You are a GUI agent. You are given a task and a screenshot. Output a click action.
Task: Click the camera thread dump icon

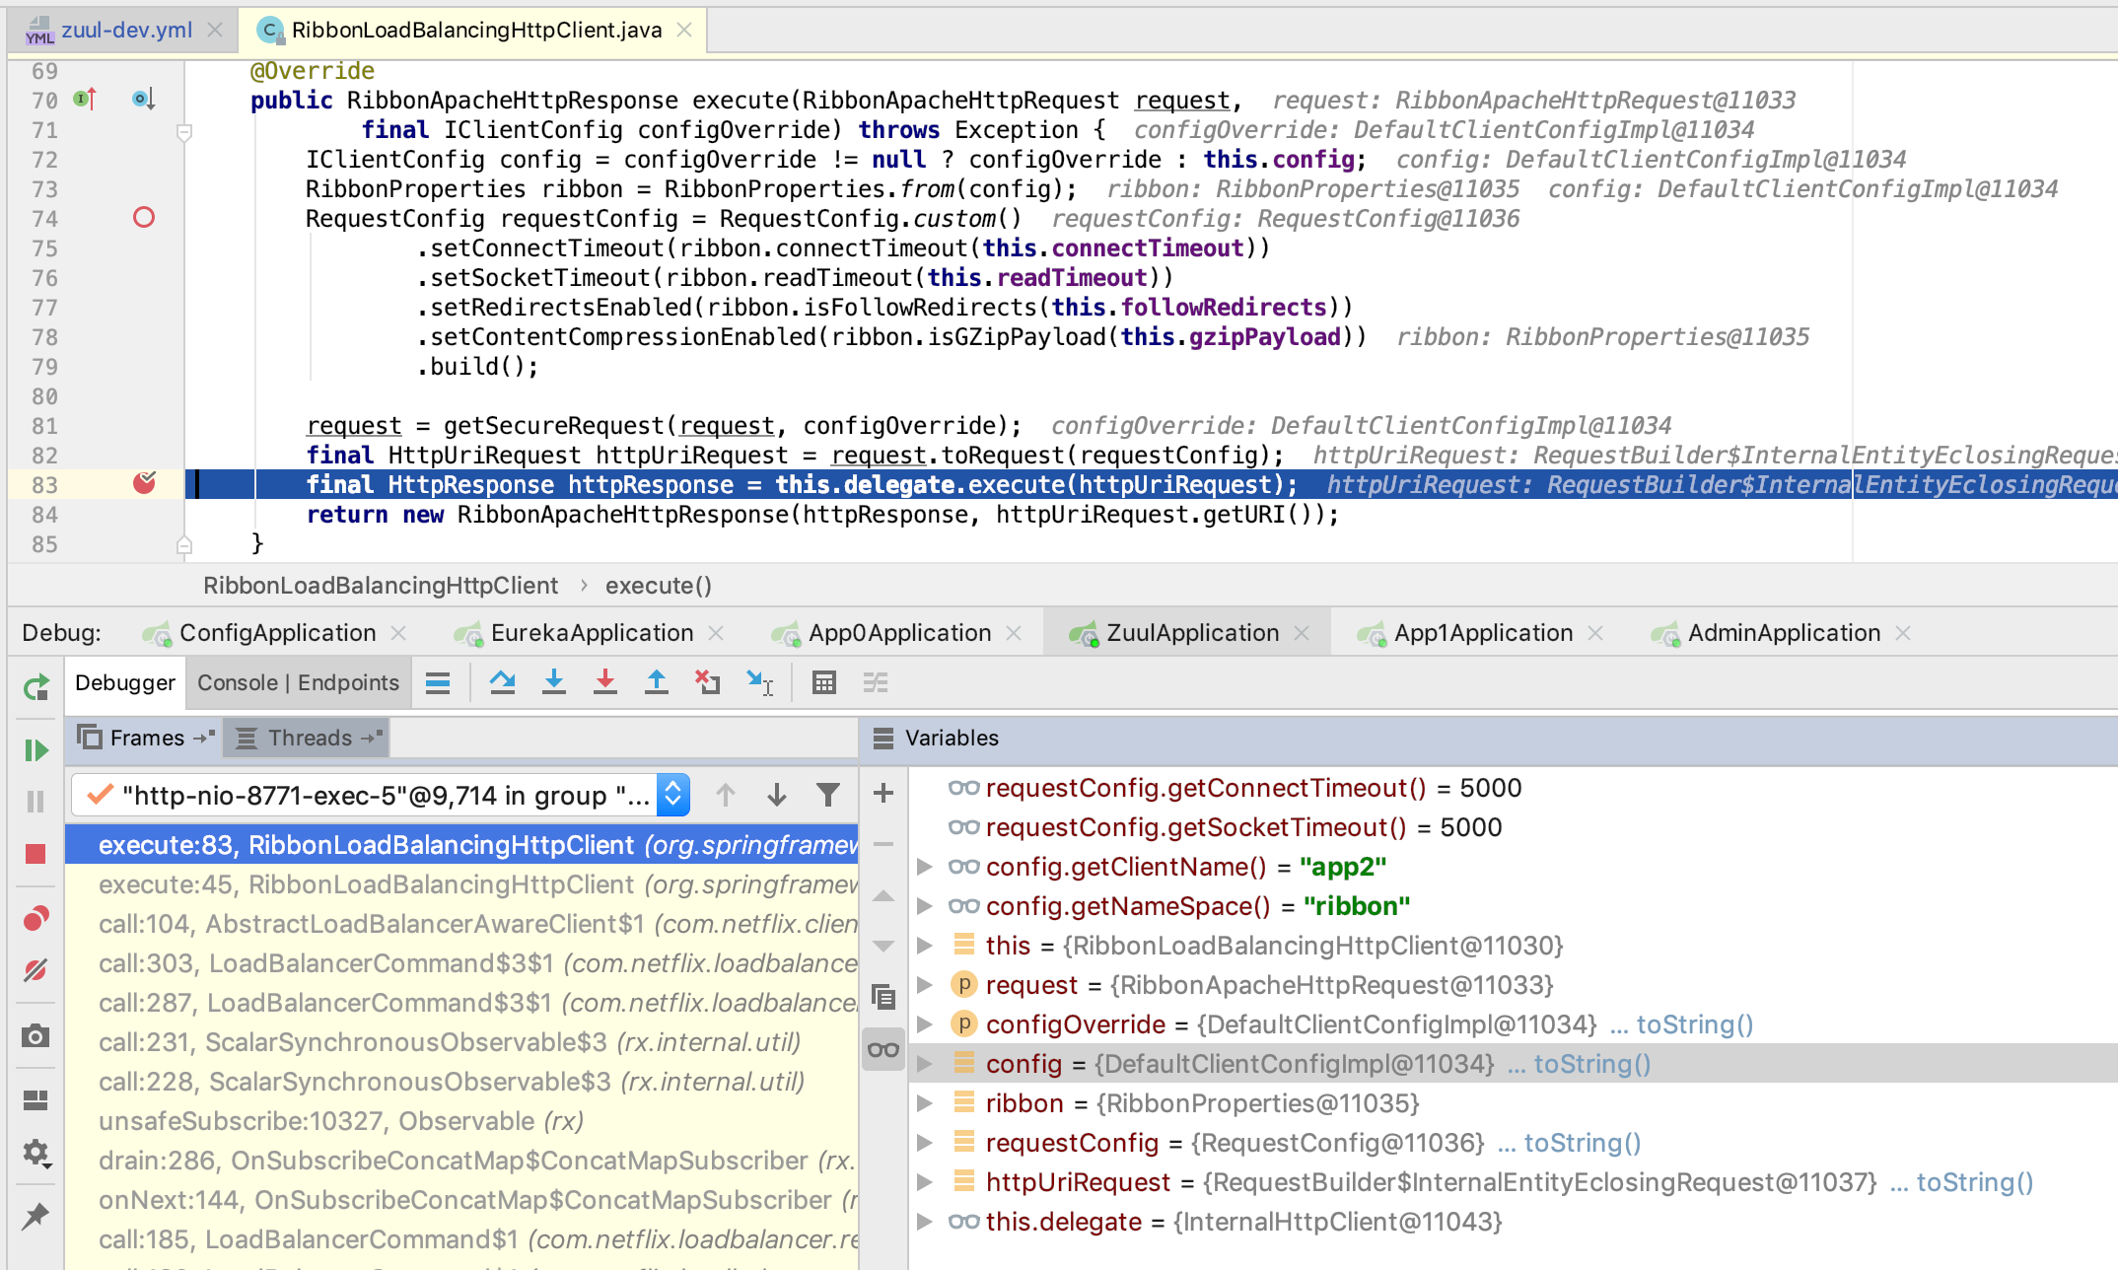tap(36, 1035)
